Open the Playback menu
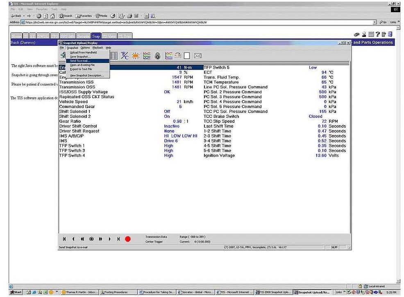 98,48
